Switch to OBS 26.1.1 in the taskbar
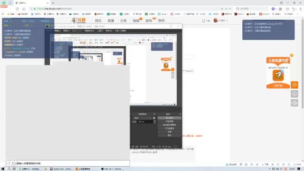The width and height of the screenshot is (304, 171). [113, 169]
